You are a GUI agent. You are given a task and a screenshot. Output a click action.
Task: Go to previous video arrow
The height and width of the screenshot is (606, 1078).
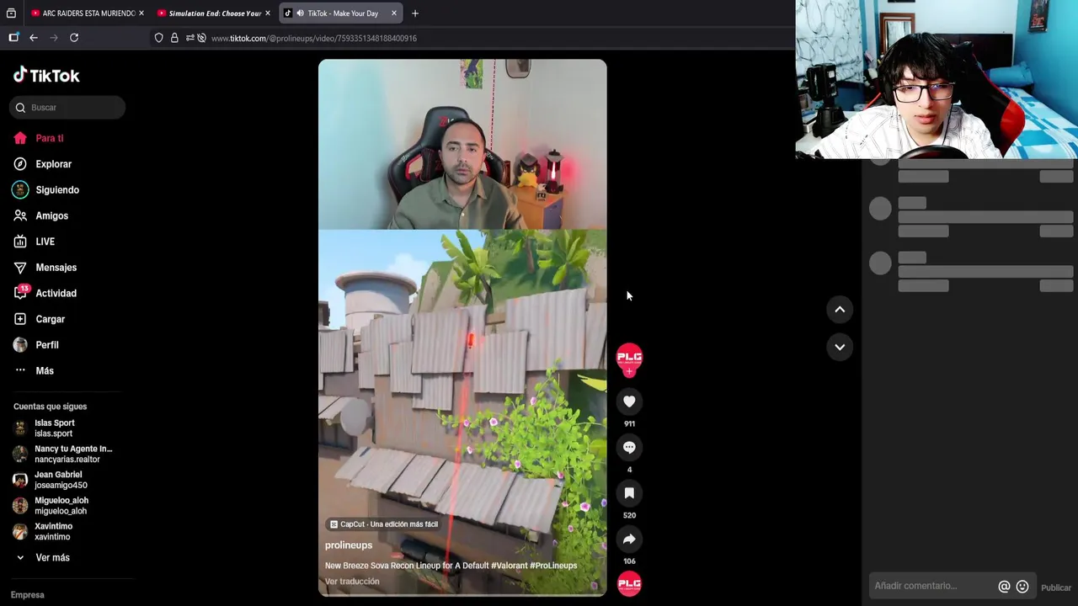(840, 310)
